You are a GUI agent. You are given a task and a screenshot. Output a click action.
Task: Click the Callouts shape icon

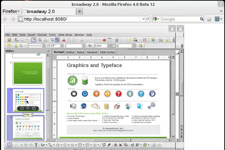pos(87,145)
